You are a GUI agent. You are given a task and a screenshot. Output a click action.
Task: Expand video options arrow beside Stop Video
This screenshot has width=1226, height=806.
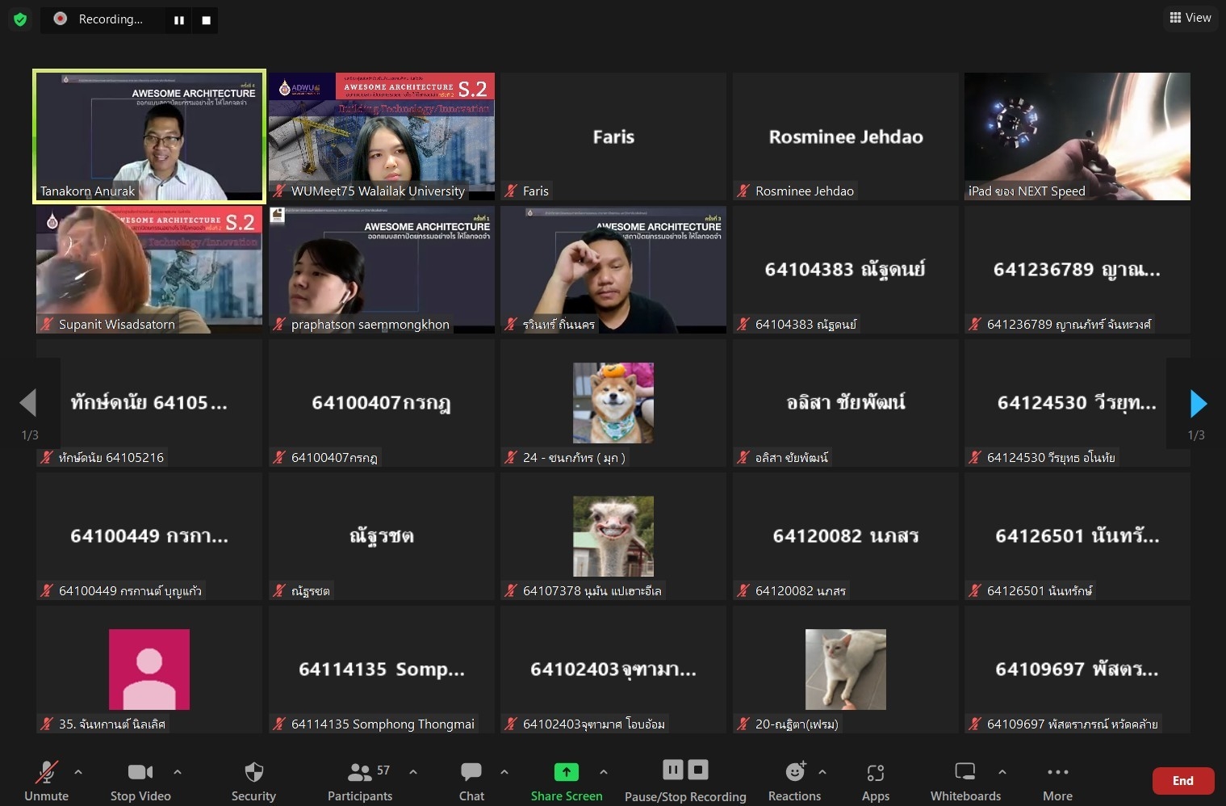tap(178, 772)
